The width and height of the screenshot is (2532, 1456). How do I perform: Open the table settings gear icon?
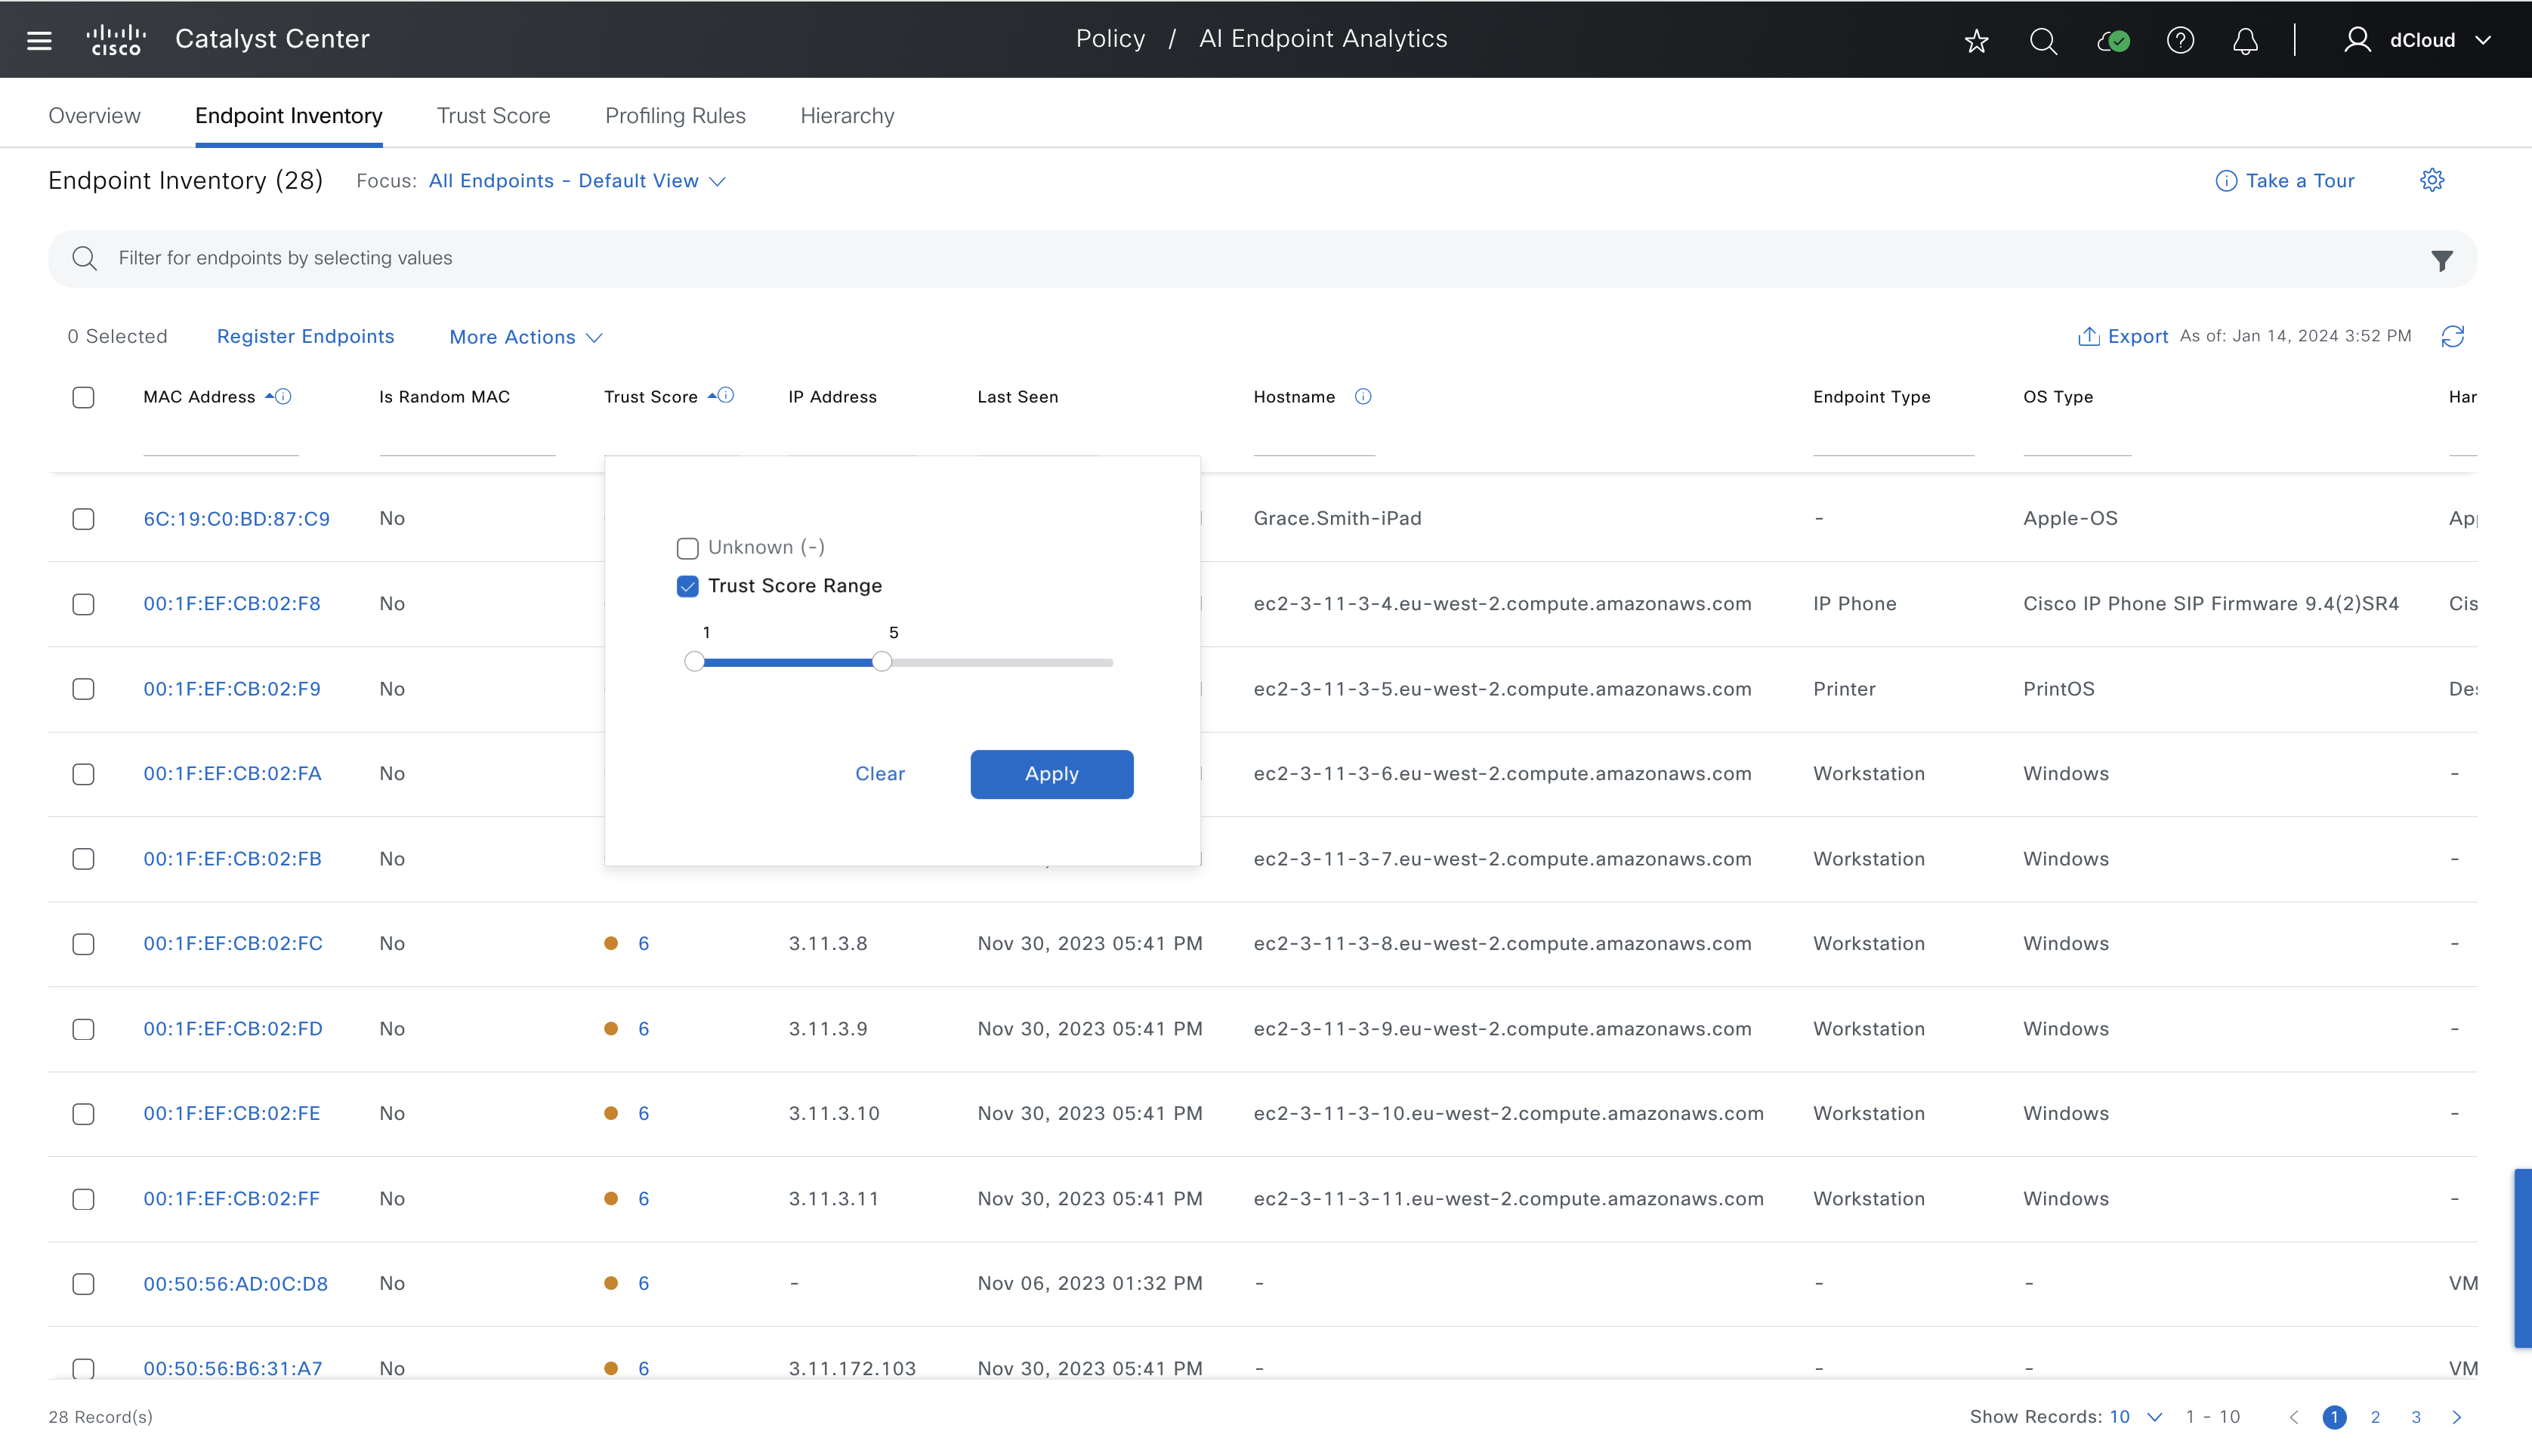point(2432,180)
